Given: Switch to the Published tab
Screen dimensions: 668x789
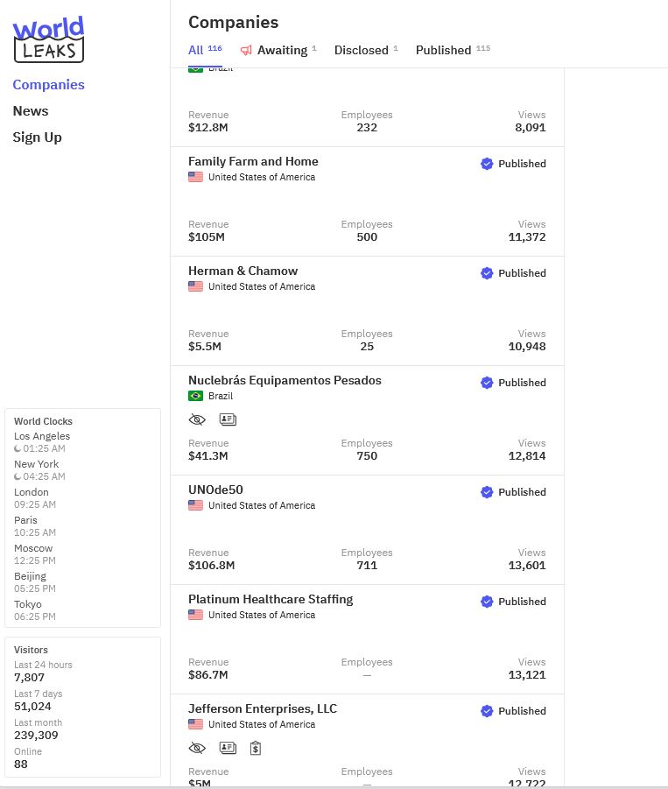Looking at the screenshot, I should [x=443, y=51].
